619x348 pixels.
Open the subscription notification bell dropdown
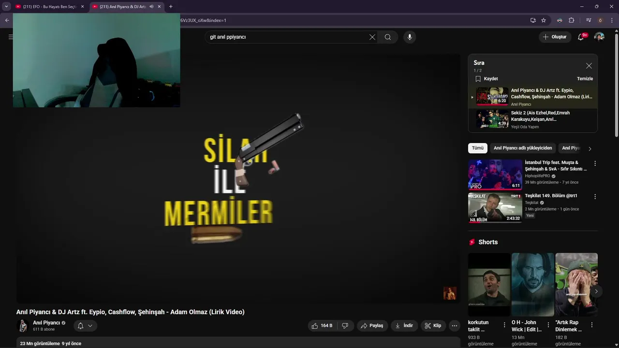click(85, 326)
